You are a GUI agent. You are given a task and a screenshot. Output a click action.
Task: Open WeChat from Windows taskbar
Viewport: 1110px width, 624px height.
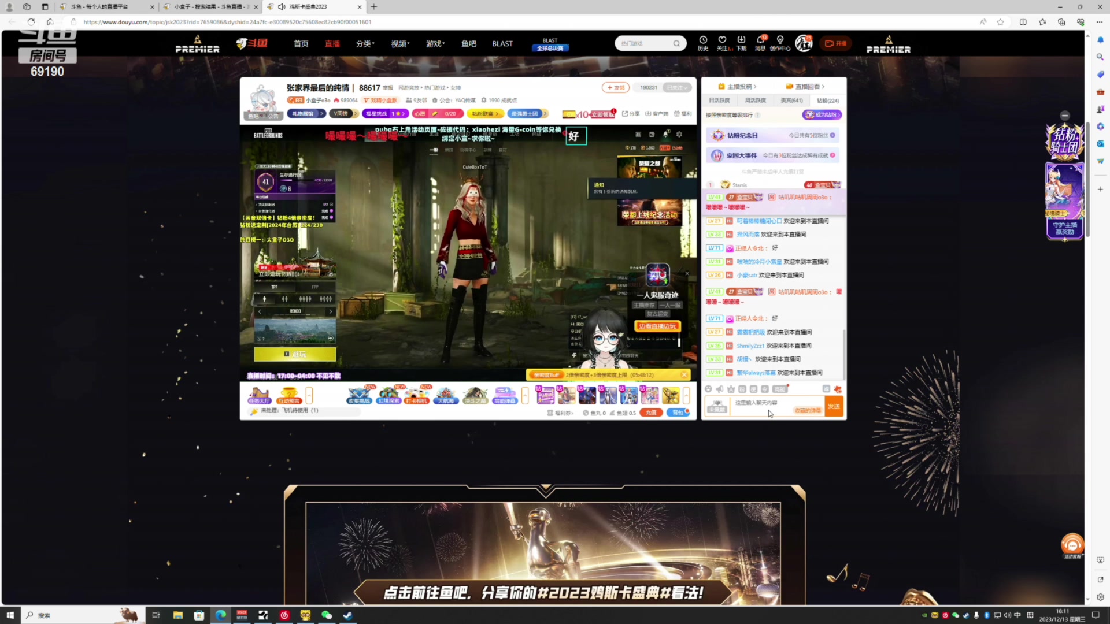(x=327, y=615)
